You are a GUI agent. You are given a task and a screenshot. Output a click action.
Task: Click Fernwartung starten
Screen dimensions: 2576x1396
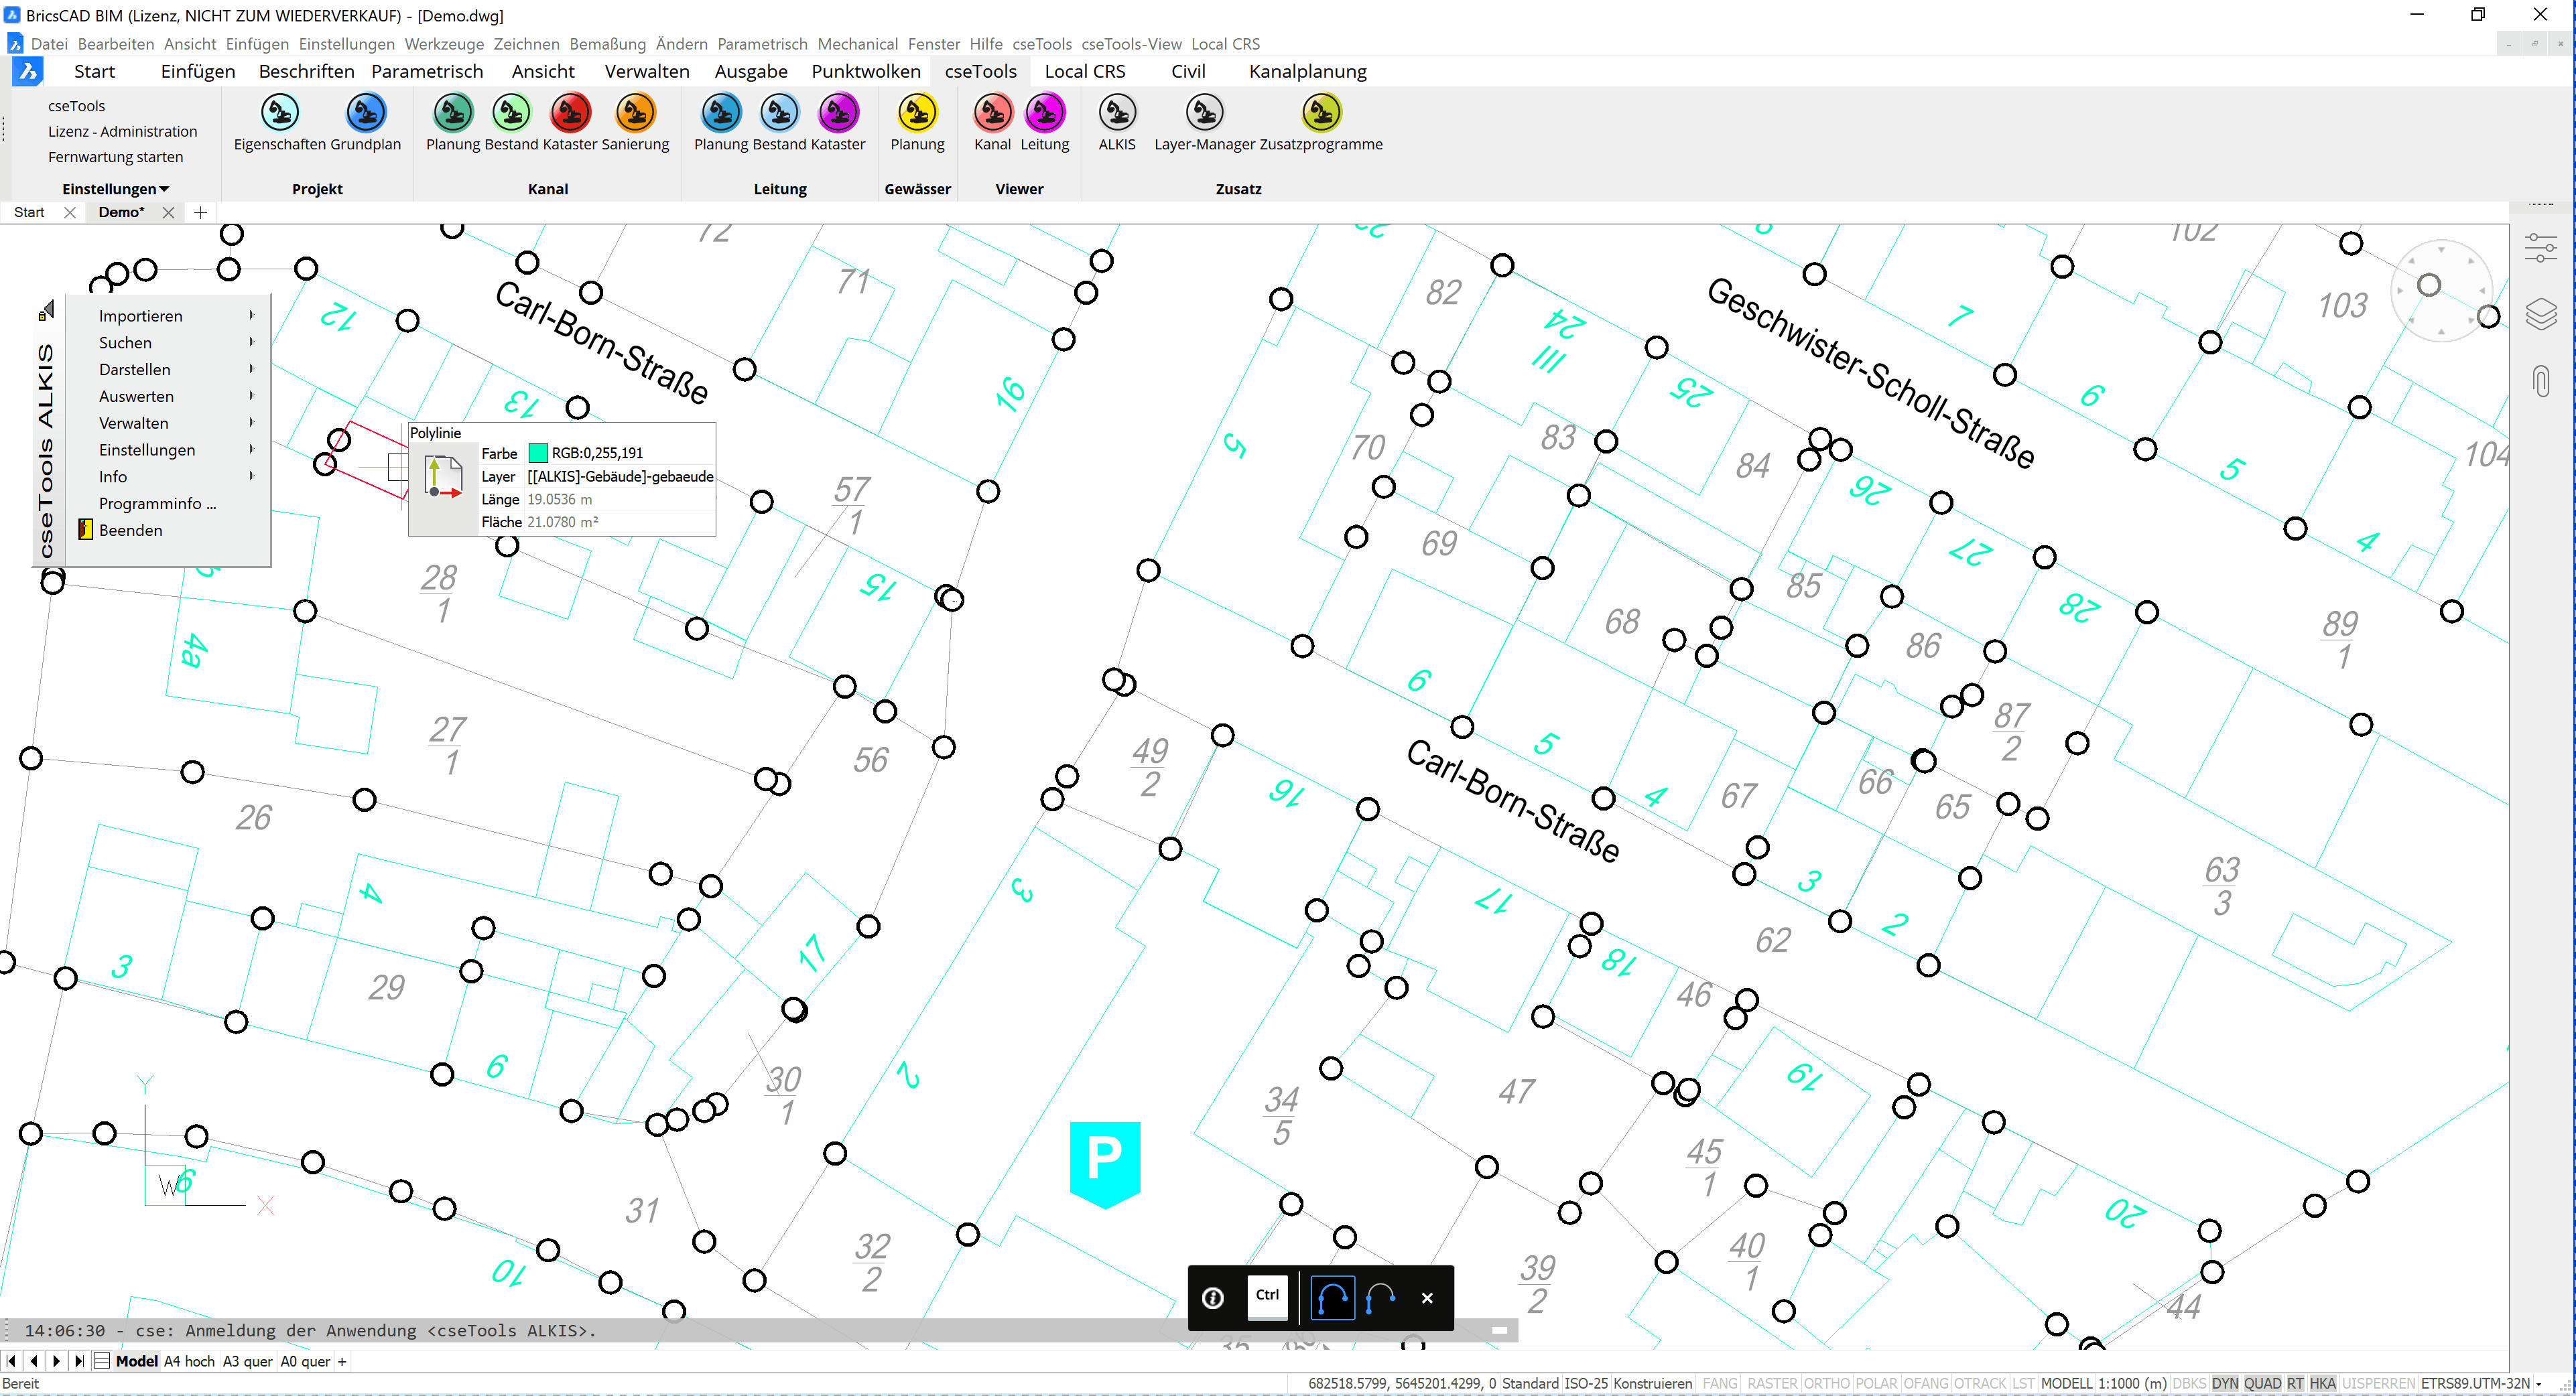tap(115, 157)
